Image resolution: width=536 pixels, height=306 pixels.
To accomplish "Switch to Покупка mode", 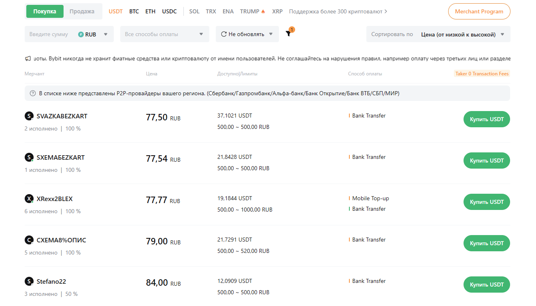I will pos(45,11).
